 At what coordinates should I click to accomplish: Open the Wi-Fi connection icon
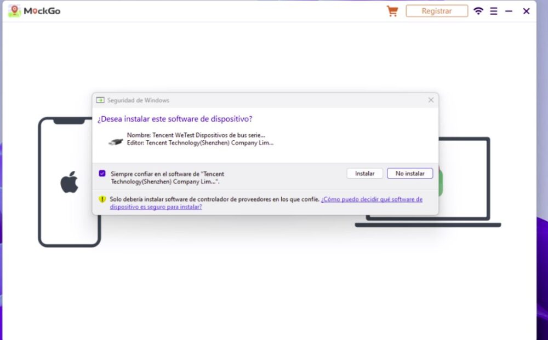point(478,11)
